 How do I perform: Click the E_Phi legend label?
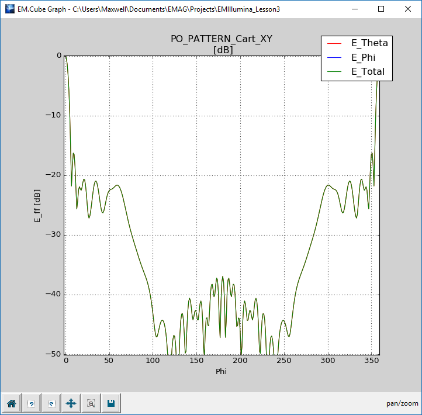(x=363, y=57)
